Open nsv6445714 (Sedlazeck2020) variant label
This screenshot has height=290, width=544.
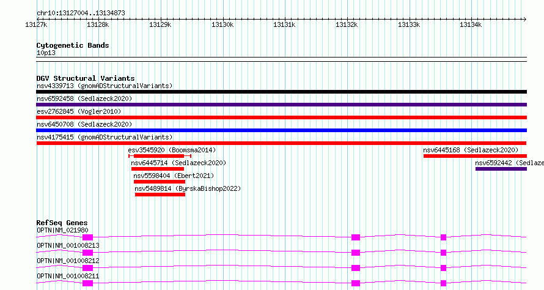178,163
